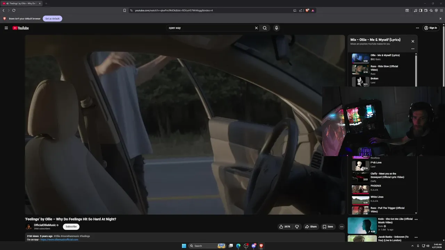Open the taskbar clock showing 3:48 AM
The image size is (445, 250).
click(437, 246)
